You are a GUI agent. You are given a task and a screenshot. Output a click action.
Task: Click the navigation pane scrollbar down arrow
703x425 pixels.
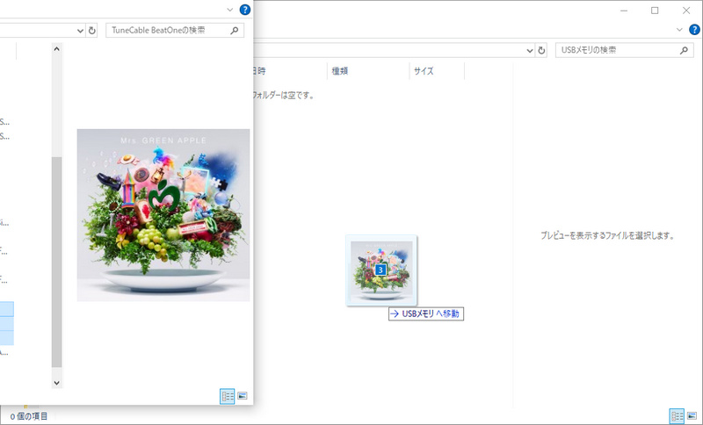(x=56, y=383)
